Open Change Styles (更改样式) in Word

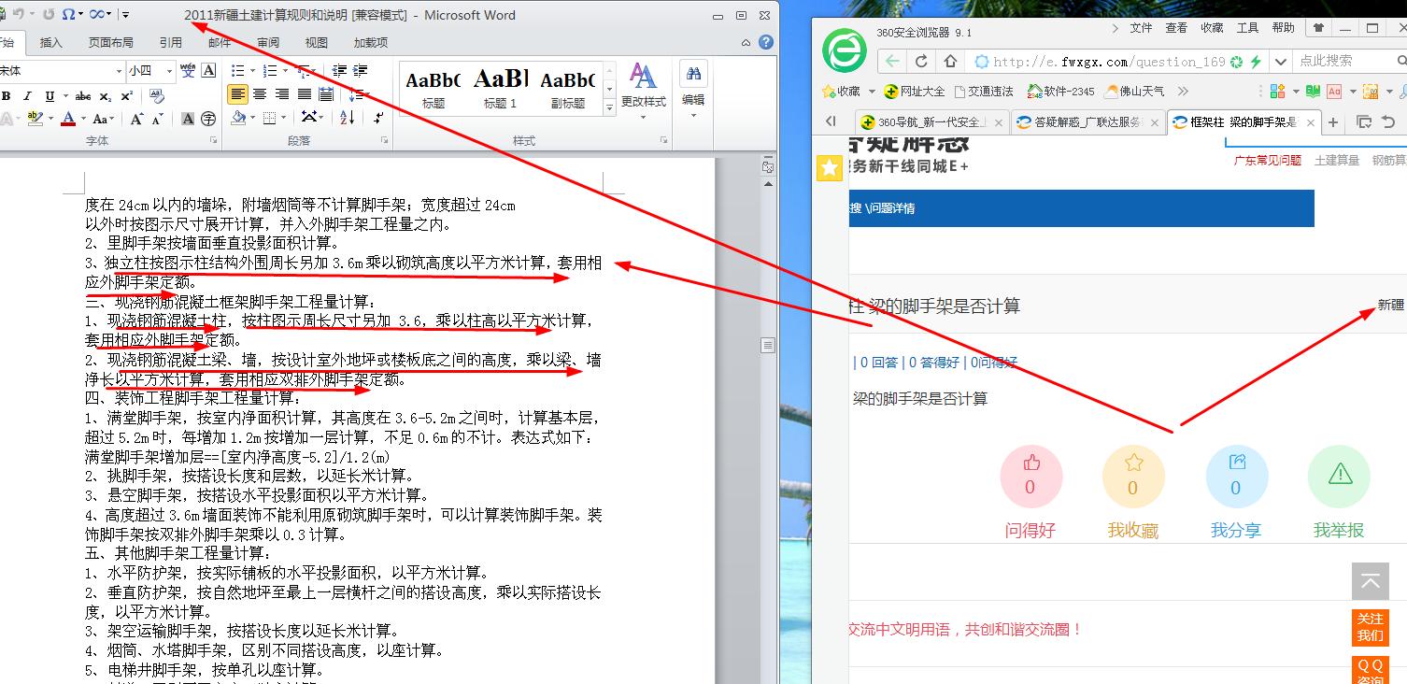(x=643, y=91)
